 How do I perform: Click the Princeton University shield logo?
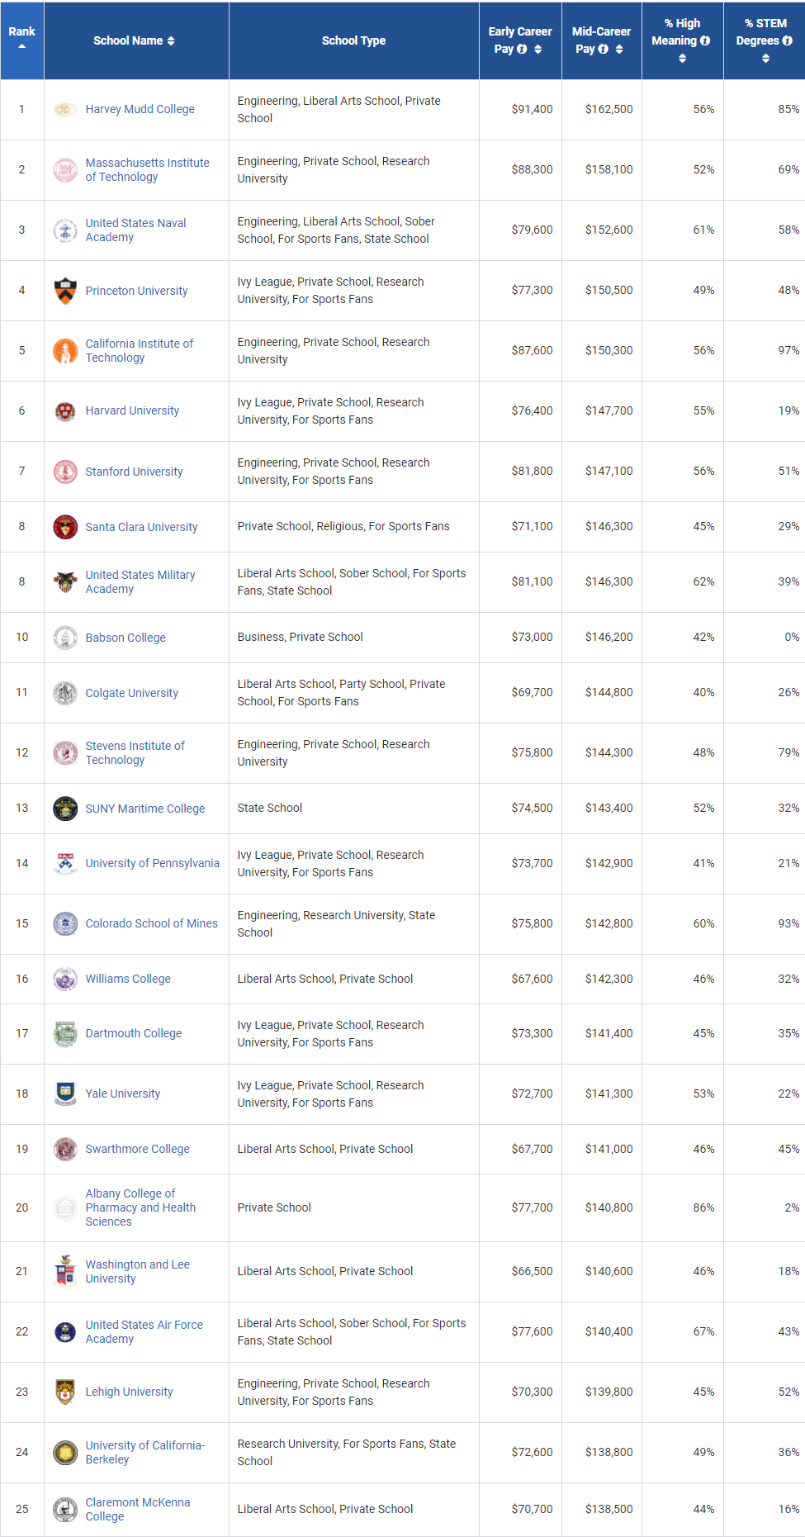[x=65, y=291]
